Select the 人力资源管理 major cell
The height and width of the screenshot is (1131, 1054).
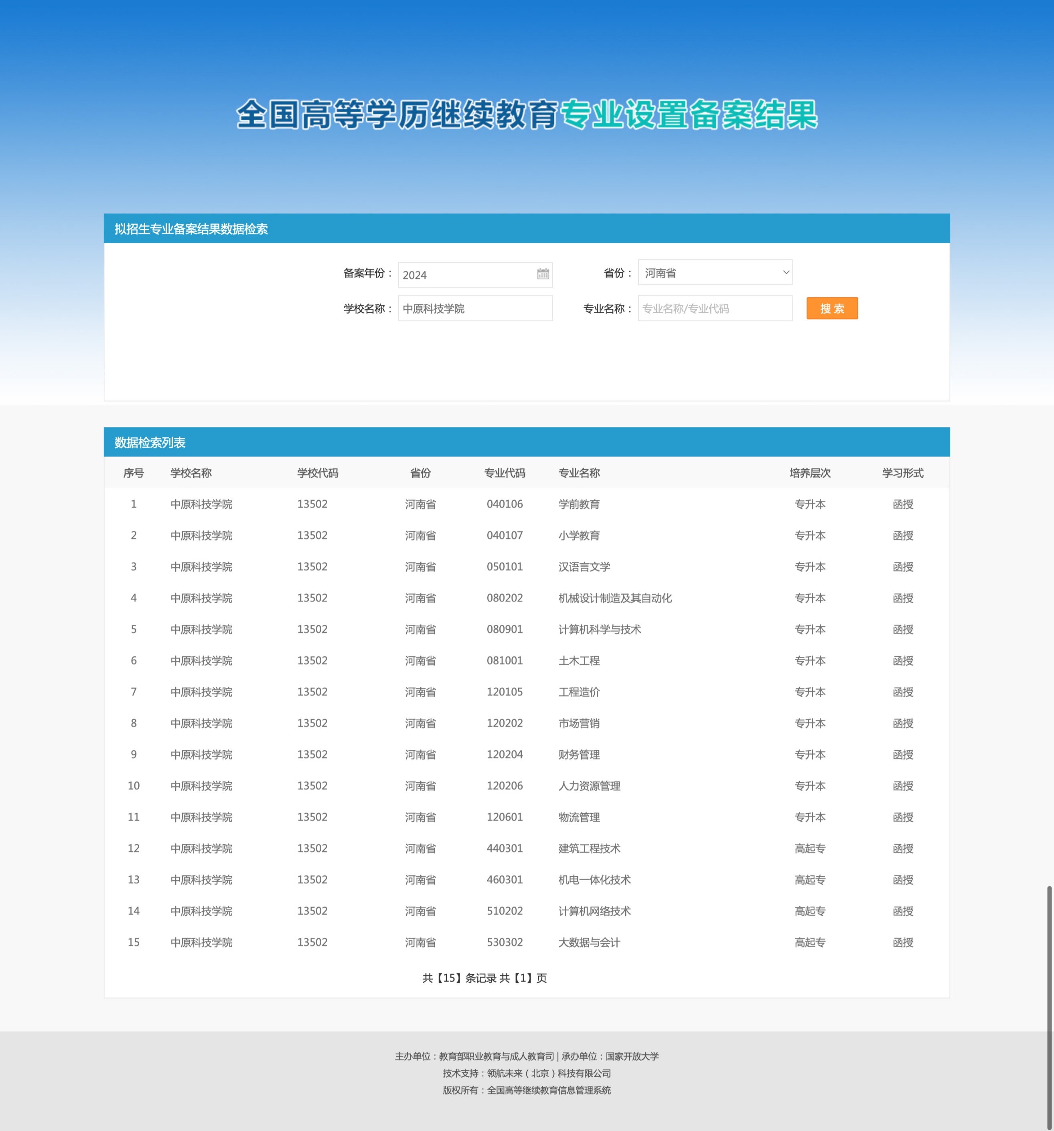tap(589, 786)
